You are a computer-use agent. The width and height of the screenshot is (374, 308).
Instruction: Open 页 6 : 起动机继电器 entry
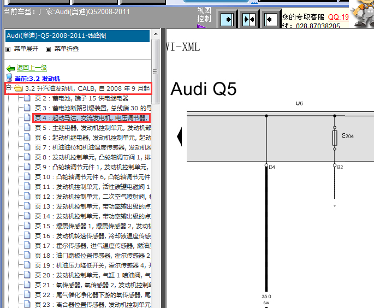pos(93,138)
